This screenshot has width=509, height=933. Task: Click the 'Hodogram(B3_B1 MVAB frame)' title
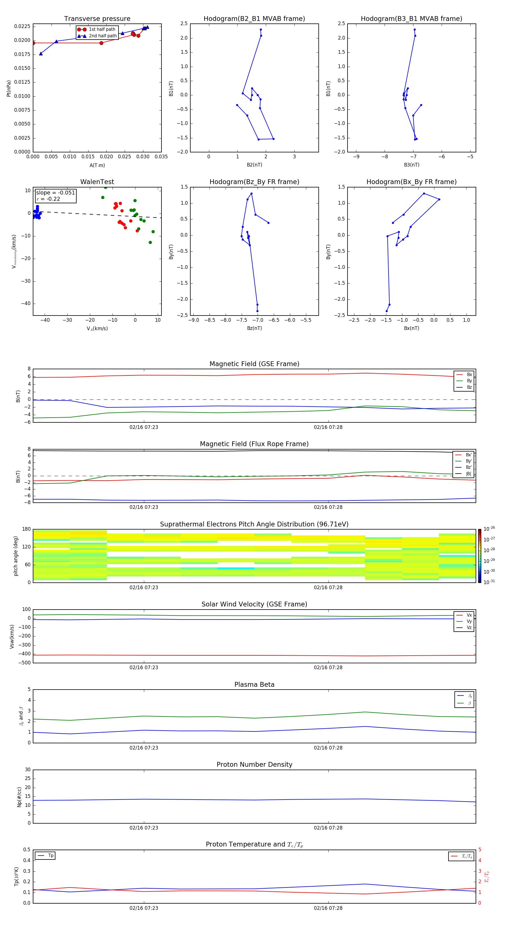411,18
